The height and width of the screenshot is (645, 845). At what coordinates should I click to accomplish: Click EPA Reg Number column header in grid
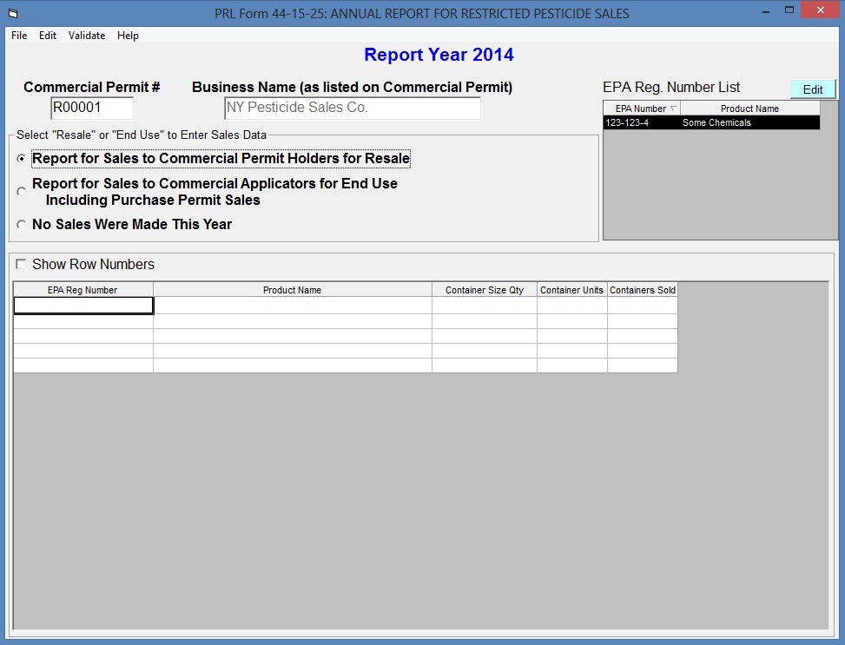pos(83,289)
